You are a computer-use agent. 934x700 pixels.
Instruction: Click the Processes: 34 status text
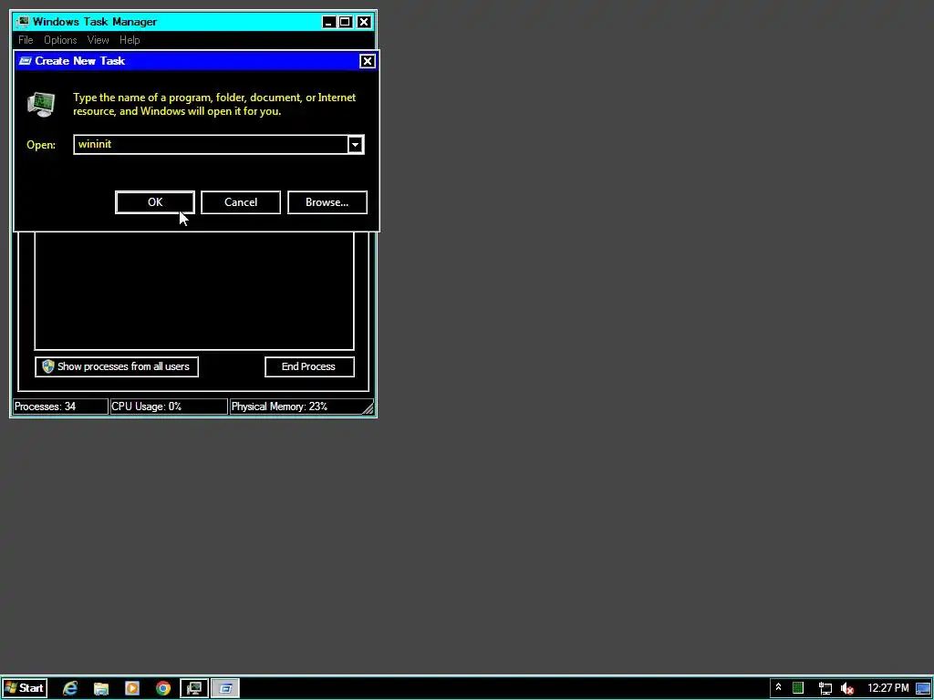coord(46,407)
